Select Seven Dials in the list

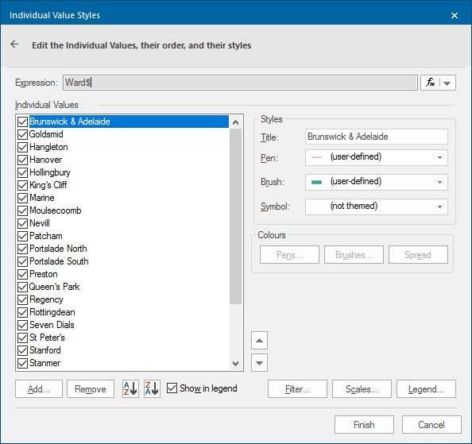(x=52, y=325)
